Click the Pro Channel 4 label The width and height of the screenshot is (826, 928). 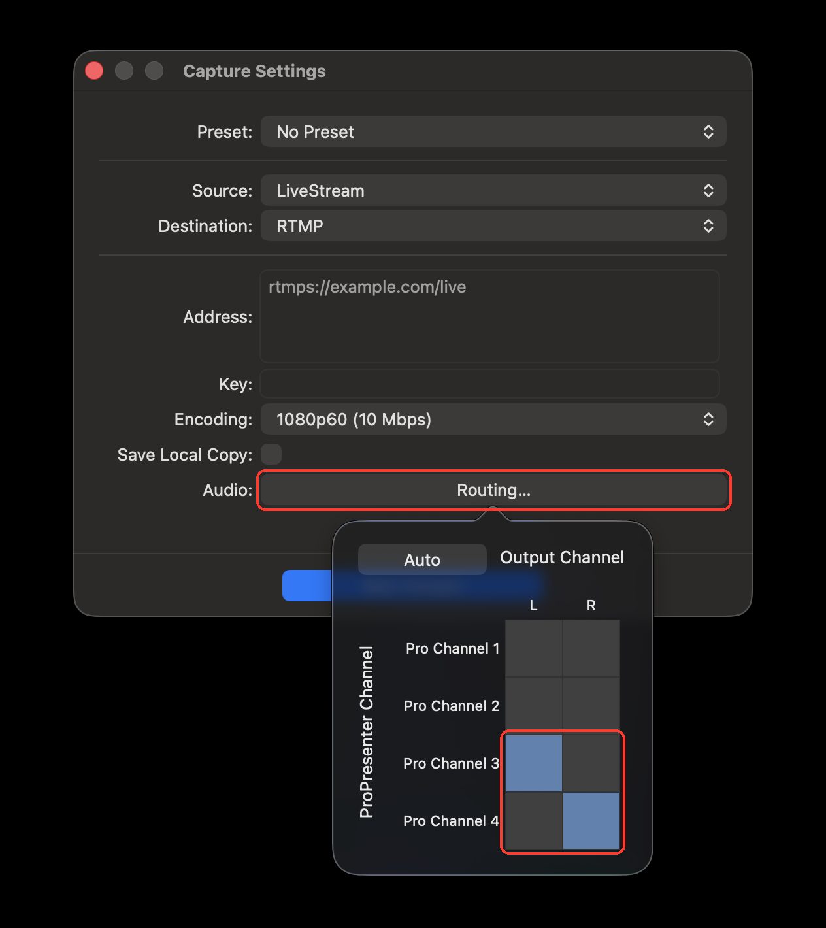[451, 821]
